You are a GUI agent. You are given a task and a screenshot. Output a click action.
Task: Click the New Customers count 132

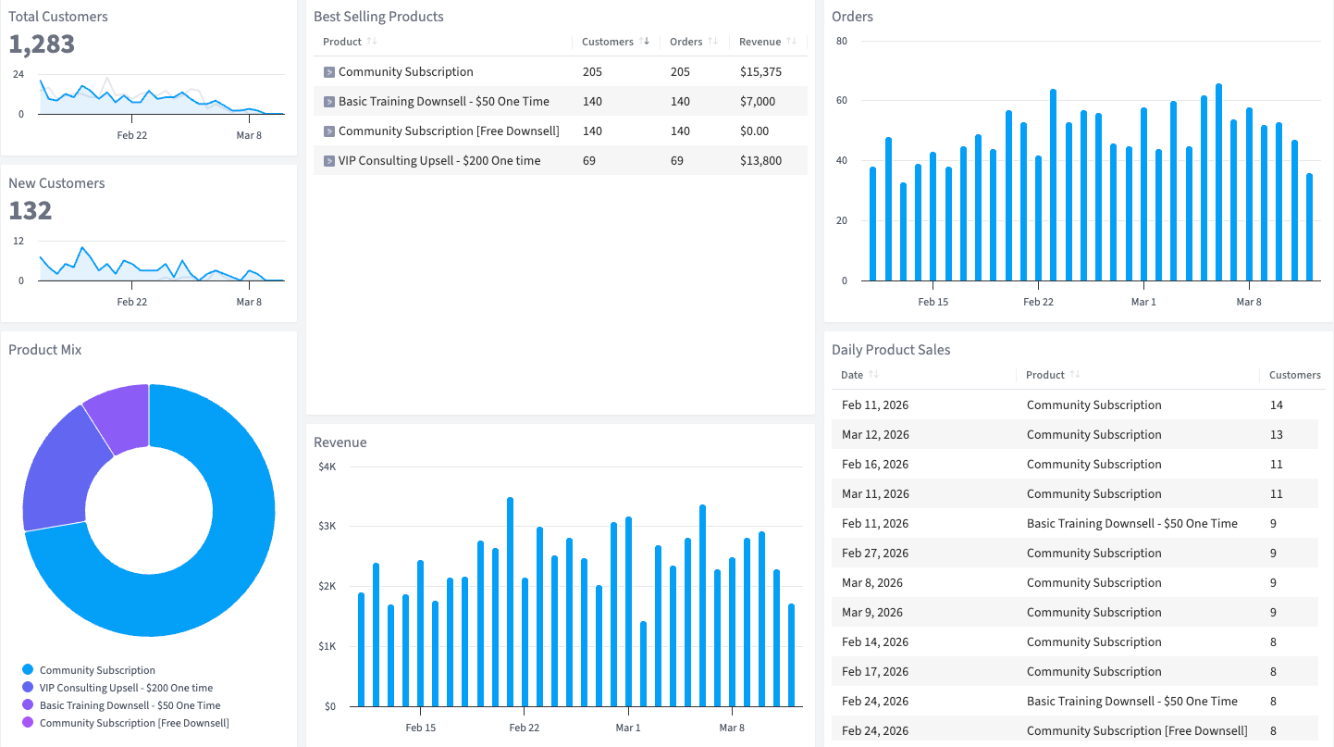click(x=31, y=211)
